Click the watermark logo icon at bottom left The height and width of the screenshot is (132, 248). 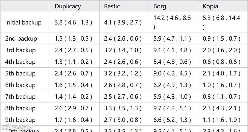pyautogui.click(x=7, y=127)
